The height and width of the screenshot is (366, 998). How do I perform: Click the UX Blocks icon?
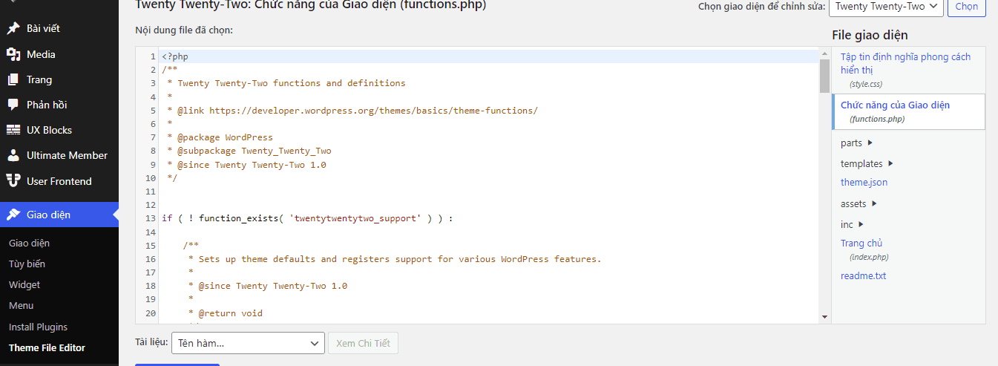point(13,130)
